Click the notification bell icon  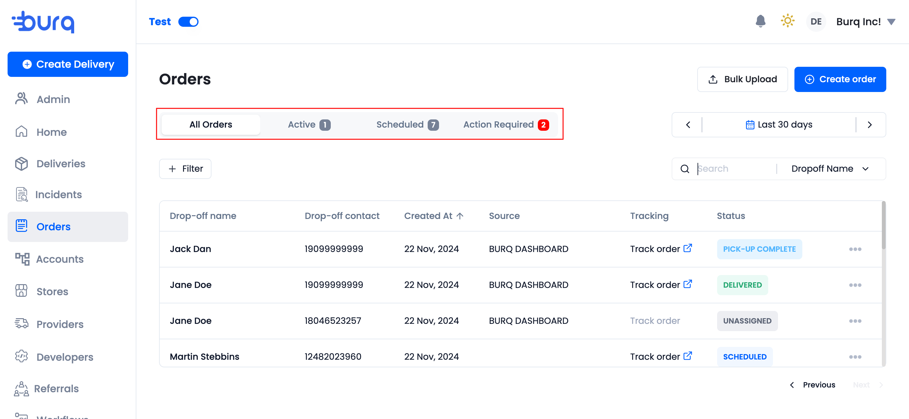tap(760, 21)
